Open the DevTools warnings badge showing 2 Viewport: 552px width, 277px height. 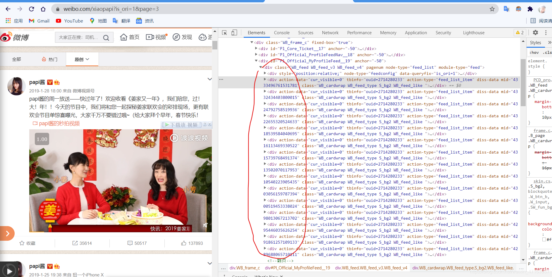coord(520,33)
